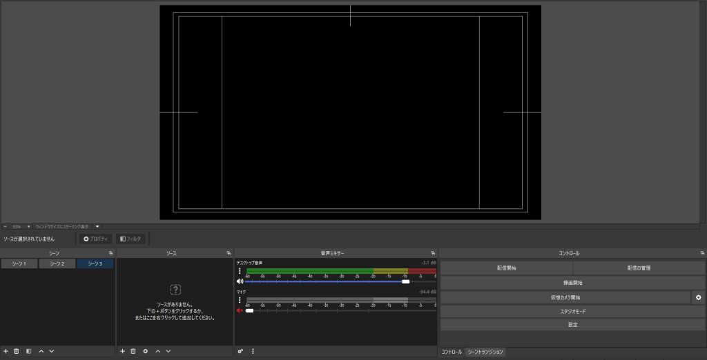
Task: Open source properties gear in Sources panel
Action: pos(145,351)
